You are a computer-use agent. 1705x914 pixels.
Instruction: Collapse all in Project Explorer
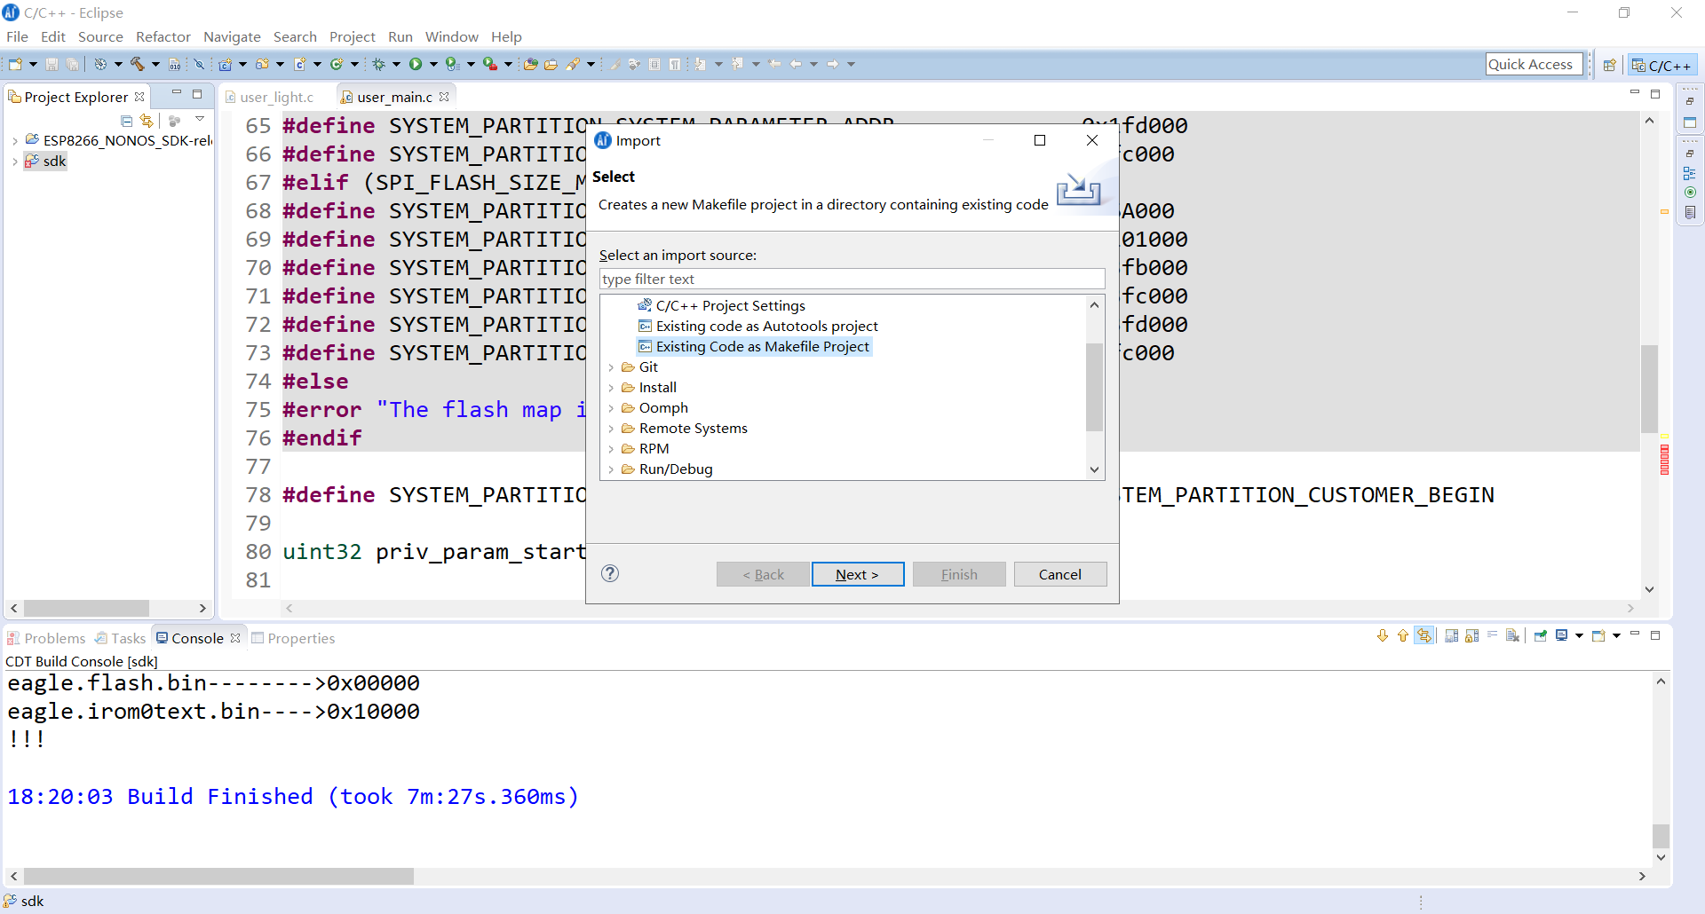(126, 120)
